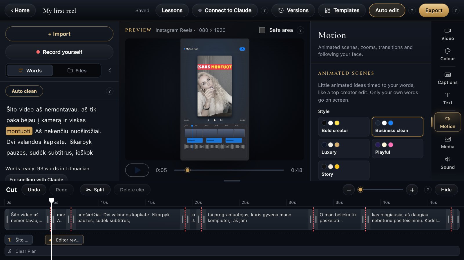
Task: Click the highlighted word 'montuoti.' in transcript
Action: point(19,131)
